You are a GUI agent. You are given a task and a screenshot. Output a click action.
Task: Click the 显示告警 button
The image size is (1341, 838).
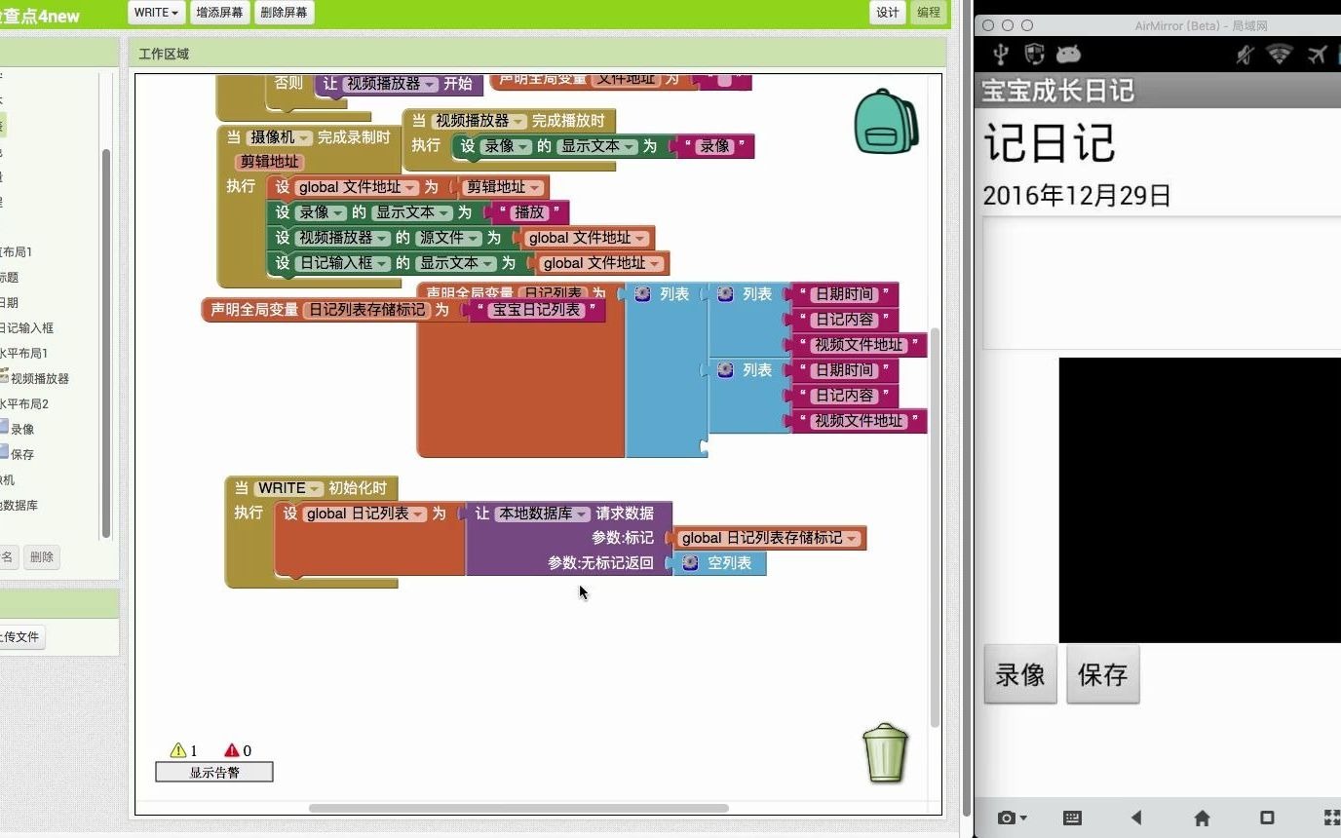213,771
